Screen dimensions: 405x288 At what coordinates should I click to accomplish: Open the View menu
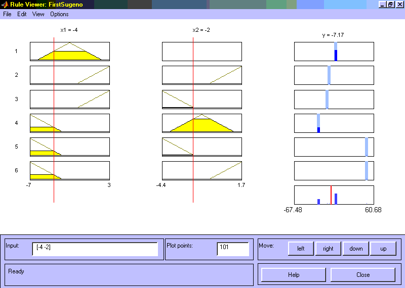pos(38,14)
